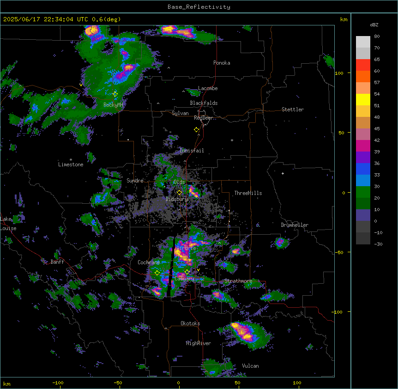Click the -100 tick on the bottom axis
398x389 pixels.
[x=58, y=383]
